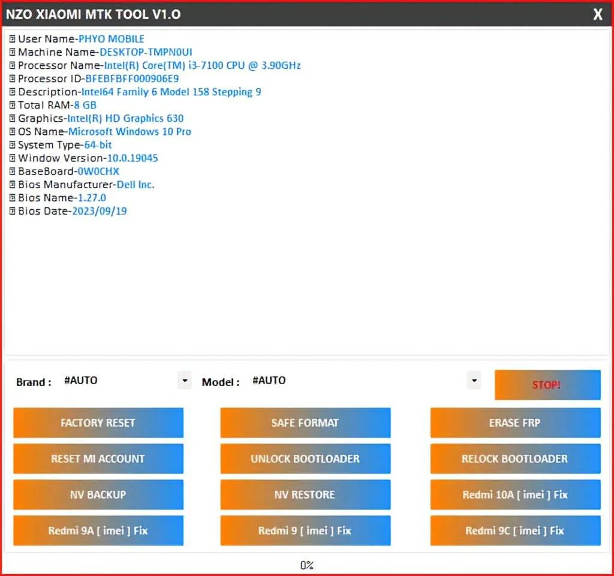614x576 pixels.
Task: Click Redmi 9A imei Fix
Action: [x=98, y=530]
